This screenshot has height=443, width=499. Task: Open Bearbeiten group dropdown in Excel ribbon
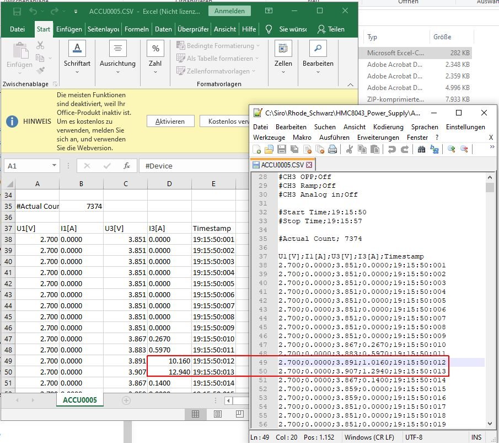coord(318,72)
